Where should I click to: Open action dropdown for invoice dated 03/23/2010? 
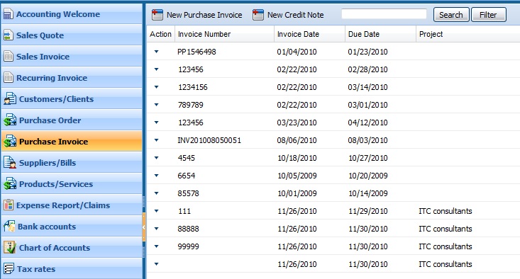(x=157, y=123)
